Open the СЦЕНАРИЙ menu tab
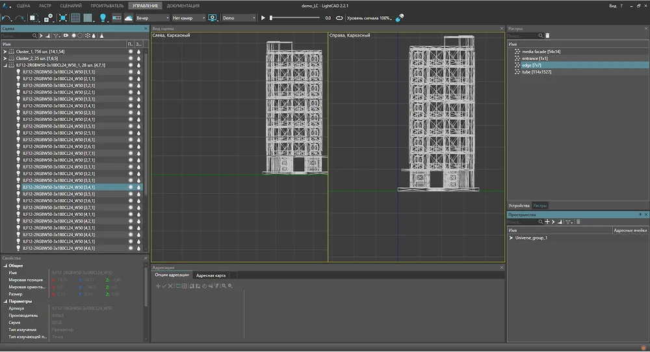650x352 pixels. [70, 5]
